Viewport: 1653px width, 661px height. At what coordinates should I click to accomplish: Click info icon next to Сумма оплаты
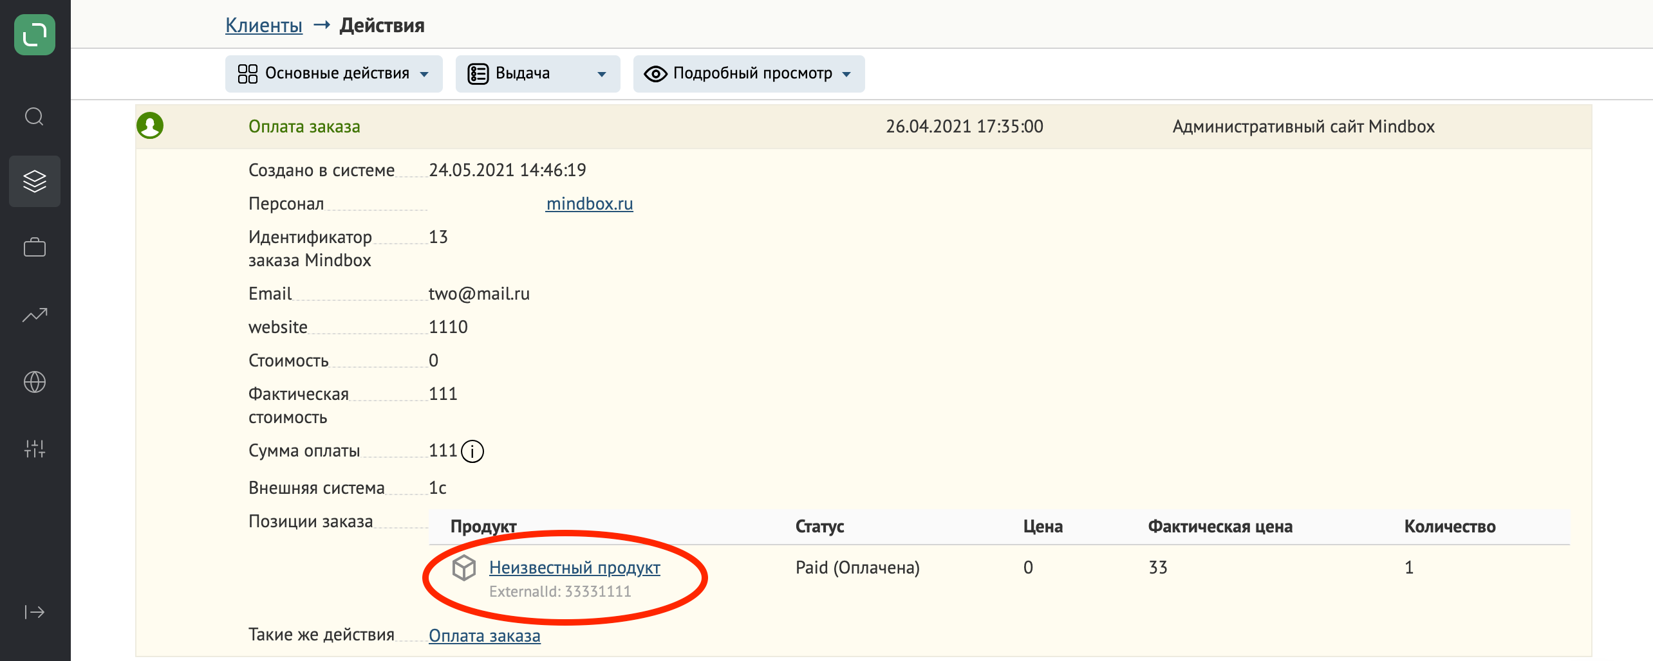click(472, 451)
